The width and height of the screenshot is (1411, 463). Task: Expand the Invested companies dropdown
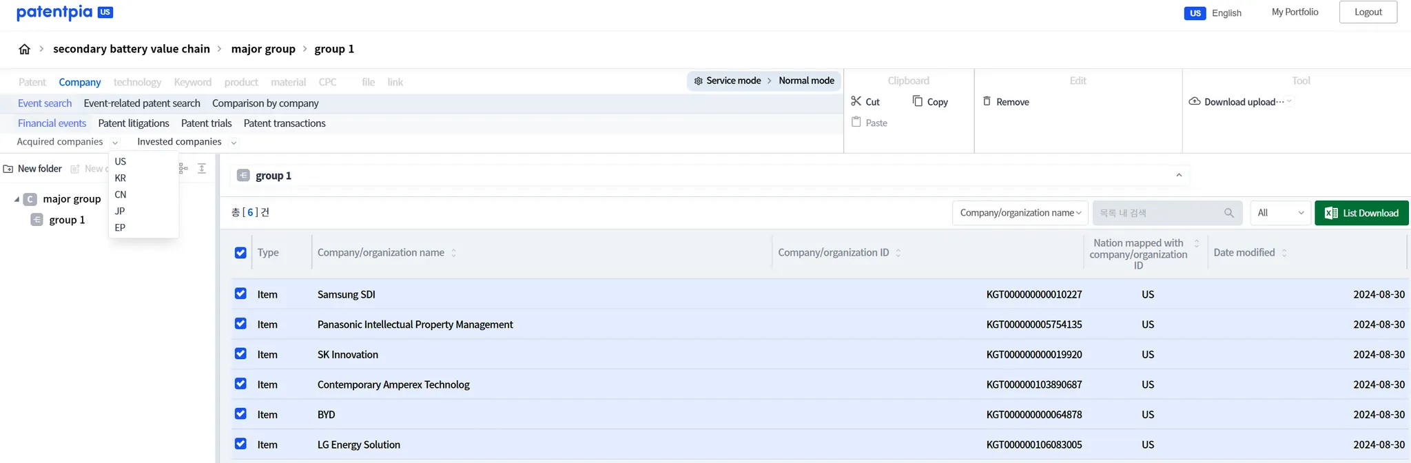coord(234,143)
